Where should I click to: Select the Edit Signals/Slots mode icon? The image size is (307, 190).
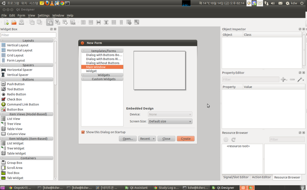click(x=57, y=22)
